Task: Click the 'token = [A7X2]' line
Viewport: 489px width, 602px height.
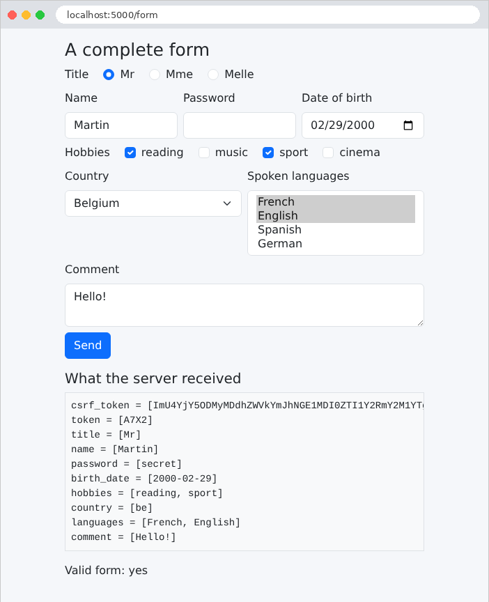Action: [x=111, y=420]
